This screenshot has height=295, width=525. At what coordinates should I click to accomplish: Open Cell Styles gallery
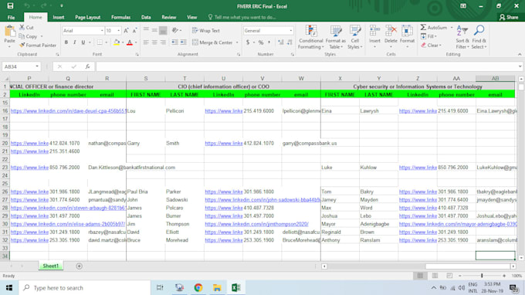coord(355,37)
